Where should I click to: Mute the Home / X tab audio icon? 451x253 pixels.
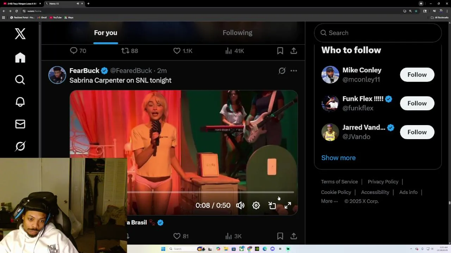click(77, 4)
